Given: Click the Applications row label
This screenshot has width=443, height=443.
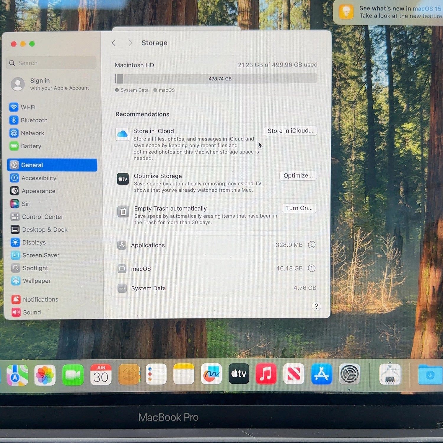Looking at the screenshot, I should click(148, 245).
